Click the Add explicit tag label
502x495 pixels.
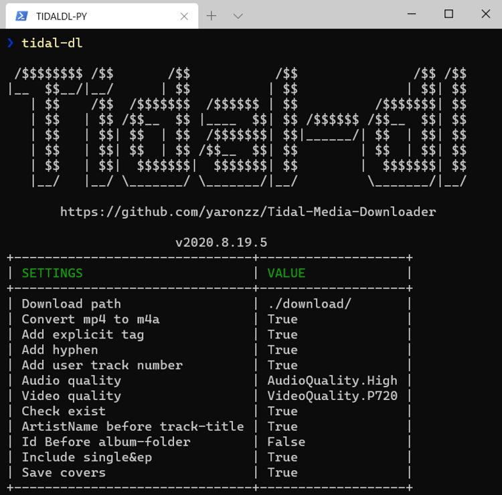[83, 334]
